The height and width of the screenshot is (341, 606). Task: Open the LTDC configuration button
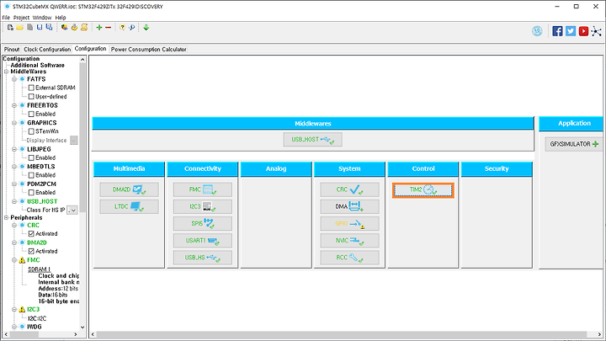(129, 206)
